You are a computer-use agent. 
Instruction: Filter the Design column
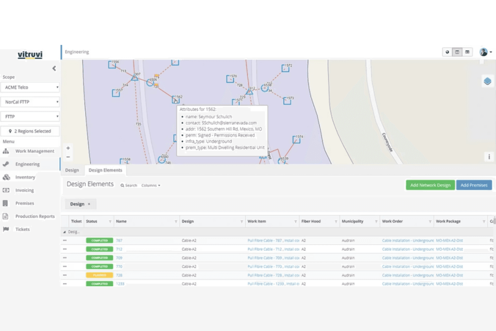pos(242,222)
